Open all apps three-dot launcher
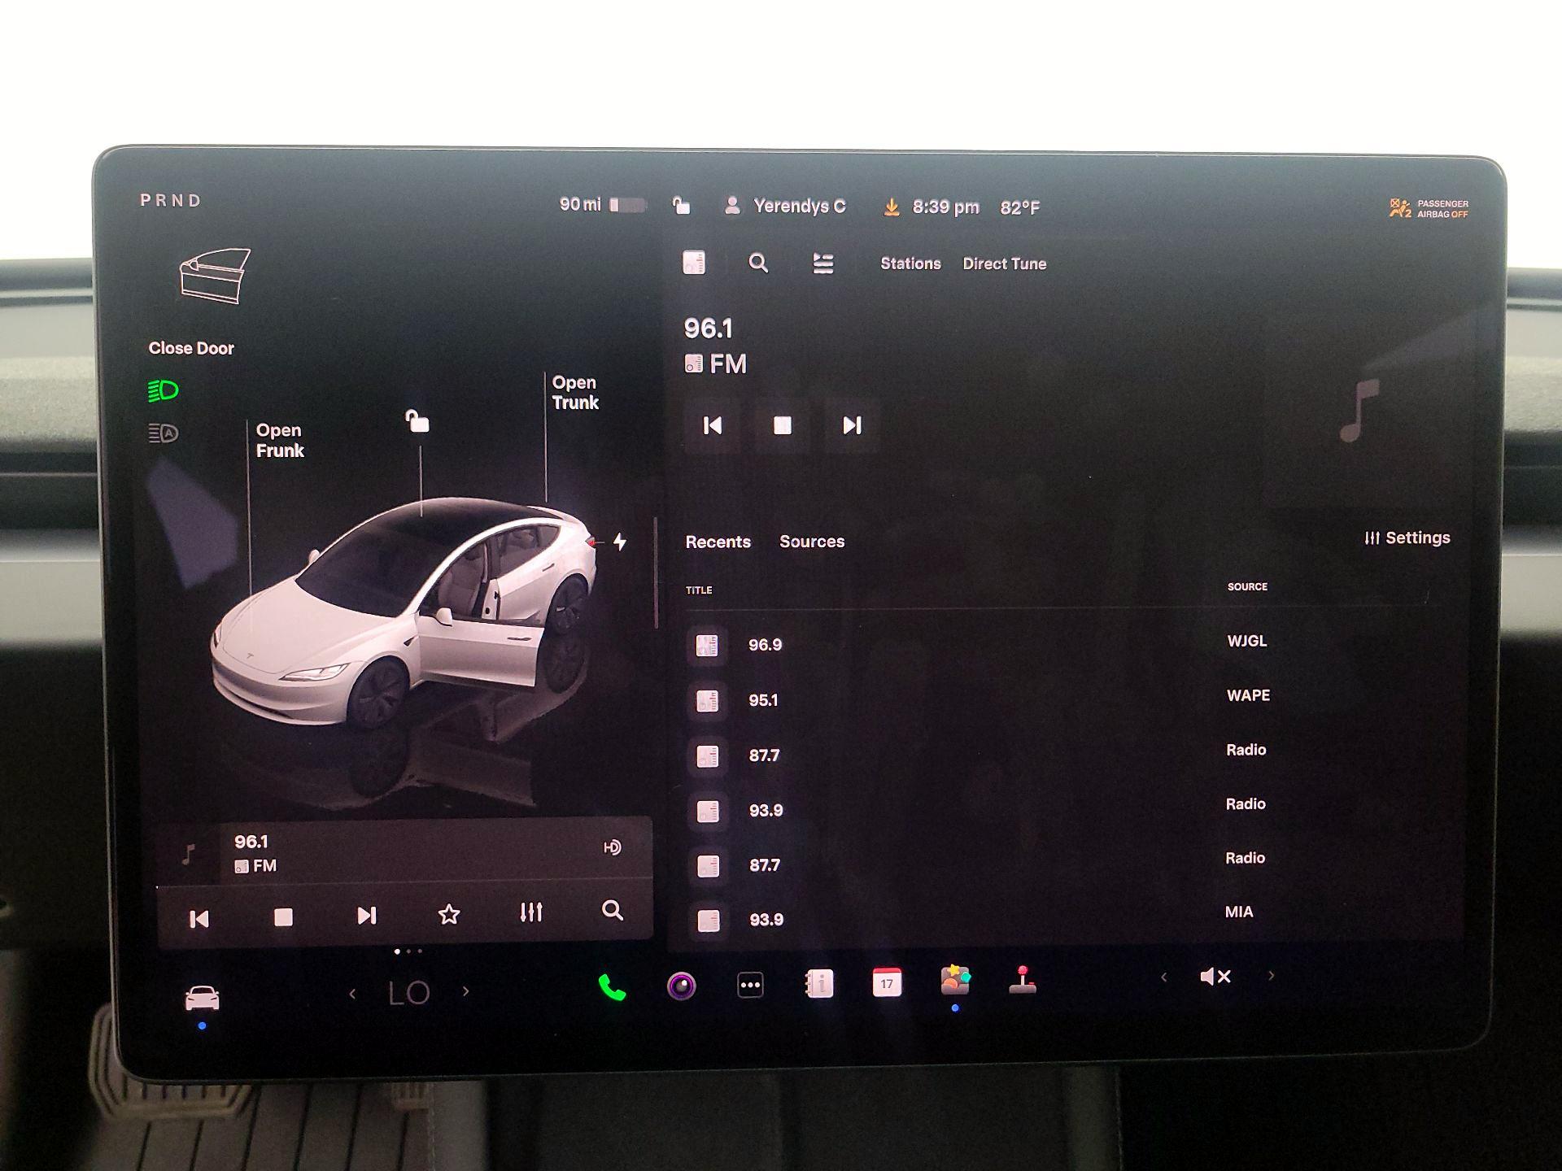The width and height of the screenshot is (1562, 1171). pos(750,986)
